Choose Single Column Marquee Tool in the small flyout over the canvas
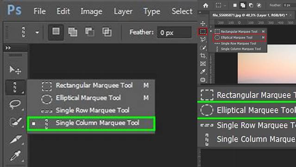The height and width of the screenshot is (167, 296). pos(238,49)
